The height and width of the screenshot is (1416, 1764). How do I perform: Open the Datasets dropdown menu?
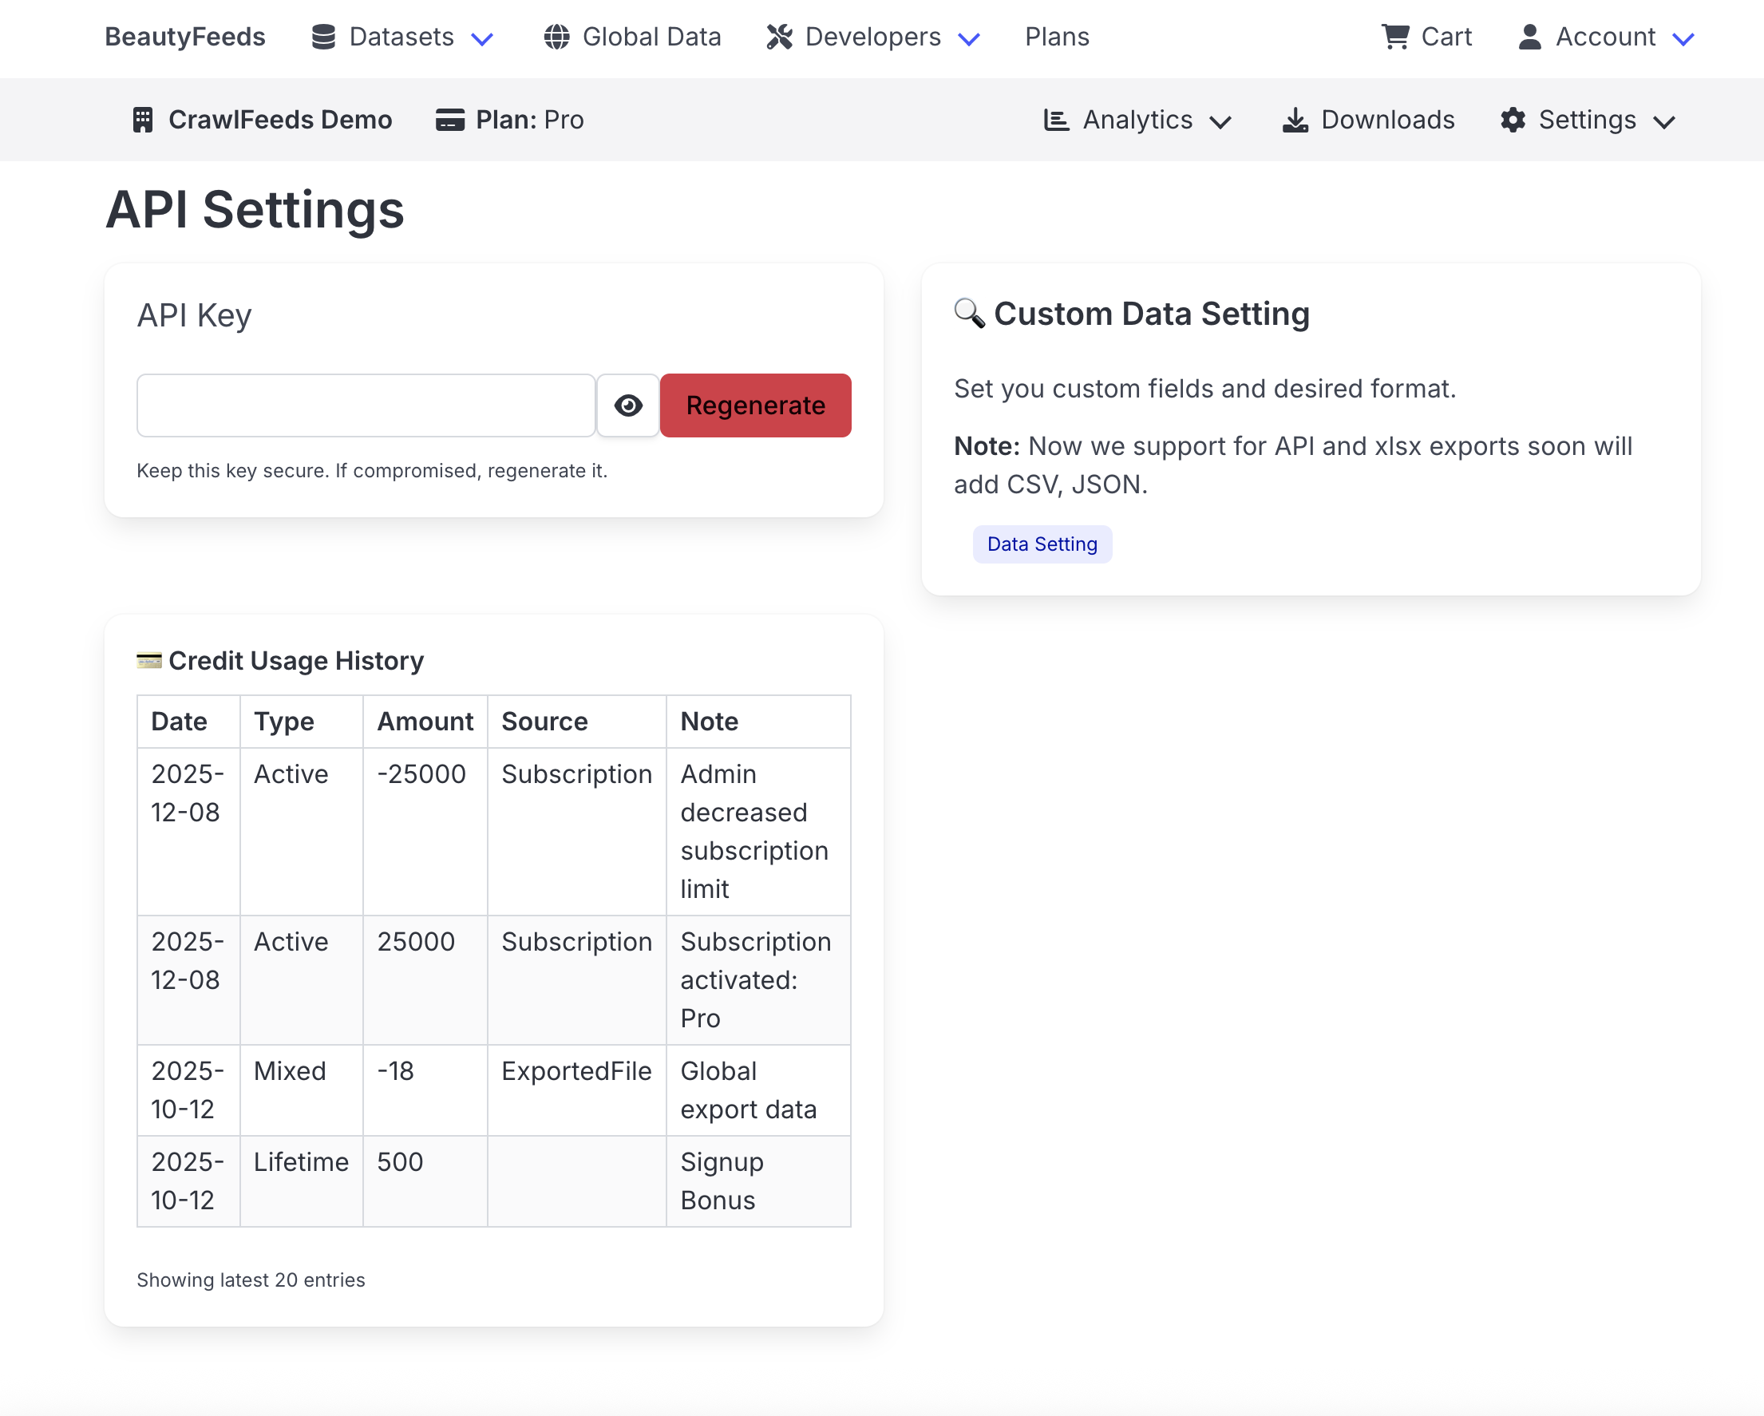click(x=401, y=37)
